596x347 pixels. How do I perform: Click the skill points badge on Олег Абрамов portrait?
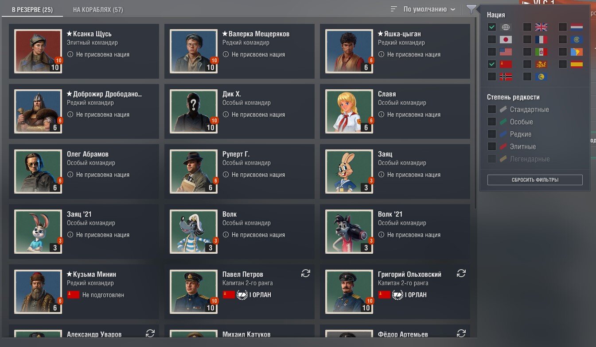(x=59, y=180)
